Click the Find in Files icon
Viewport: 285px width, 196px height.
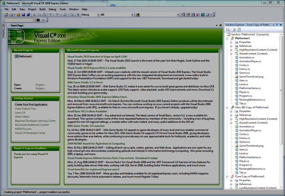coord(138,15)
